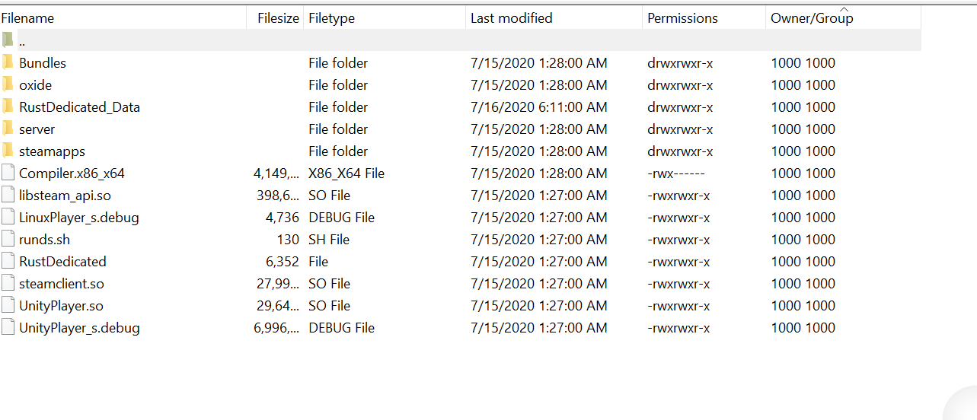977x420 pixels.
Task: Sort list by Filetype column
Action: pos(331,17)
